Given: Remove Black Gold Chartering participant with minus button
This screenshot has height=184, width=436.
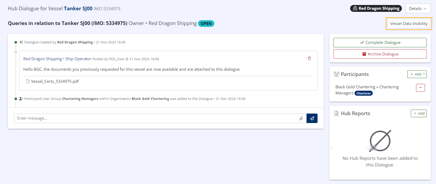Looking at the screenshot, I should pos(420,88).
